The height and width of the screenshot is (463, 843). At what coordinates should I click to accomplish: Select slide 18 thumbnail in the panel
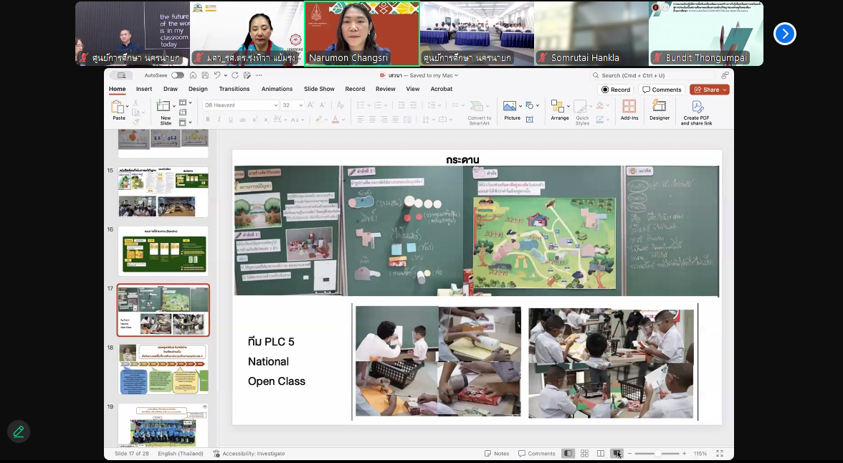(163, 369)
